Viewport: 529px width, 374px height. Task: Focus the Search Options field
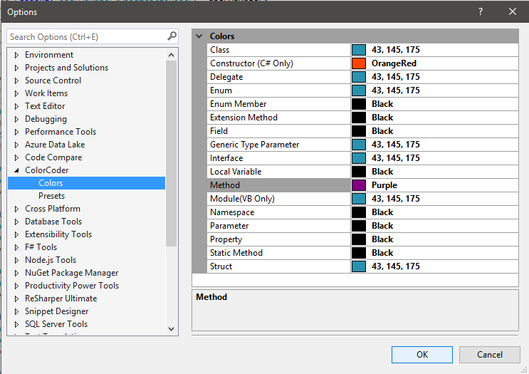click(93, 36)
